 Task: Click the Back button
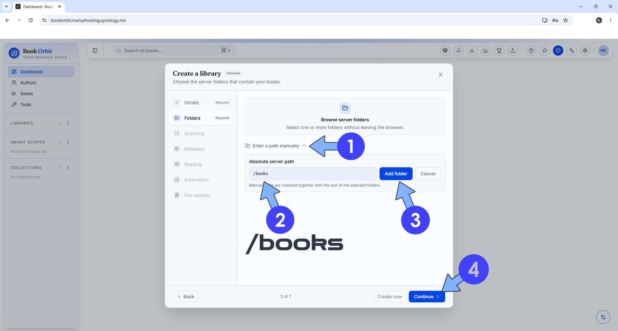(185, 297)
